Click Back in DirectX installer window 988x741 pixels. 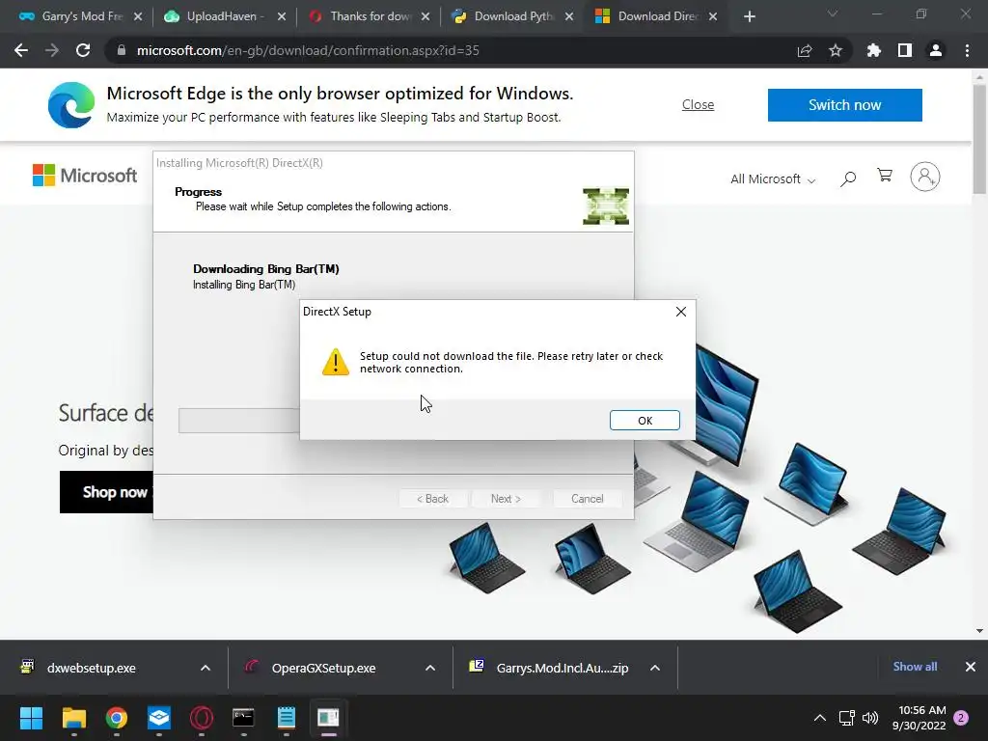pyautogui.click(x=433, y=499)
